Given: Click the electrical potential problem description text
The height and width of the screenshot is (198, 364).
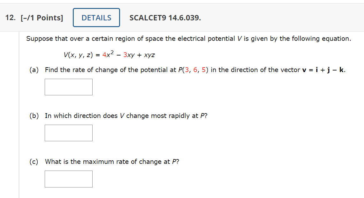Looking at the screenshot, I should coord(188,38).
